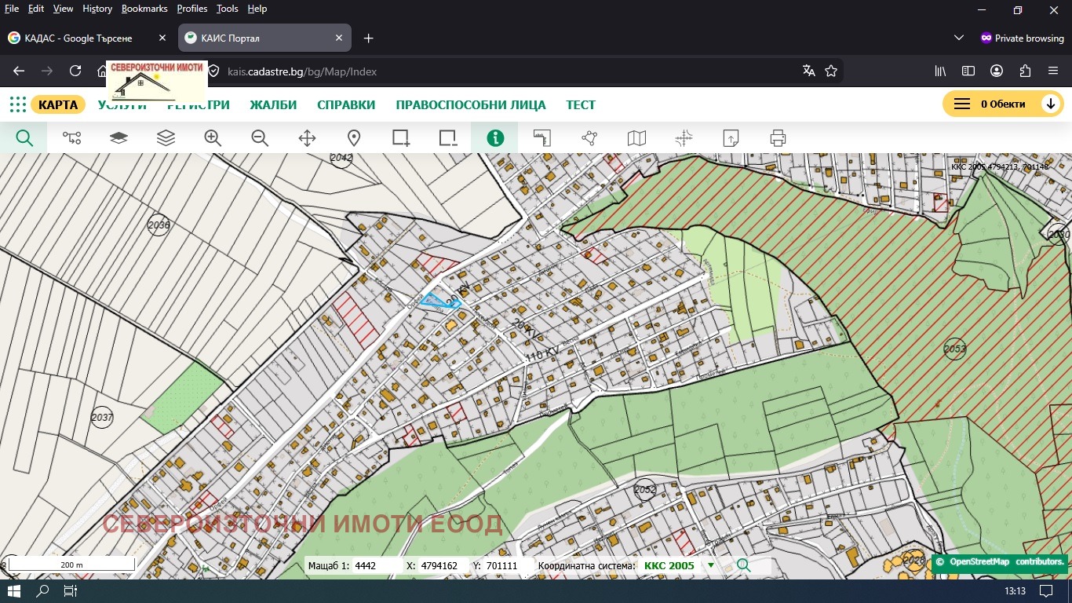Screen dimensions: 1072x603
Task: Click the zoom in magnifier tool
Action: click(x=213, y=138)
